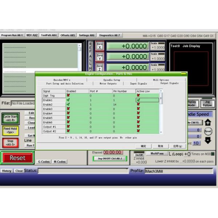Switch to the Motor Outputs tab
Image resolution: width=218 pixels, height=218 pixels.
pos(108,84)
